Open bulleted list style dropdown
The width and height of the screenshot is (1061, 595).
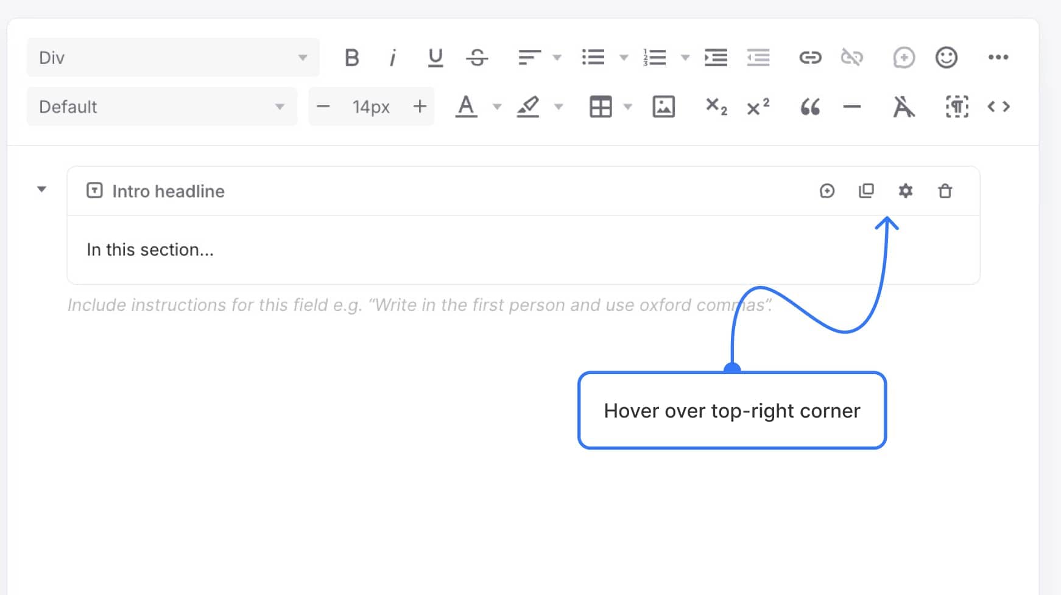tap(624, 58)
